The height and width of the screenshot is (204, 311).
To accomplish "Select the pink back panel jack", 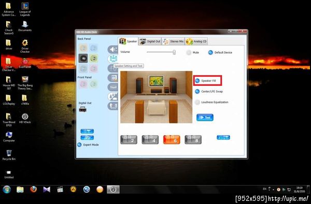I will click(x=93, y=69).
